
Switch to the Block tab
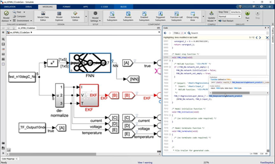(123, 7)
